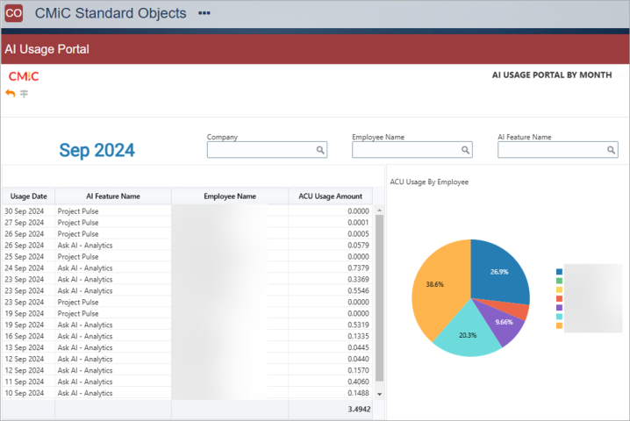Click the 0.7379 ACU usage value
Viewport: 630px width, 421px height.
point(358,268)
